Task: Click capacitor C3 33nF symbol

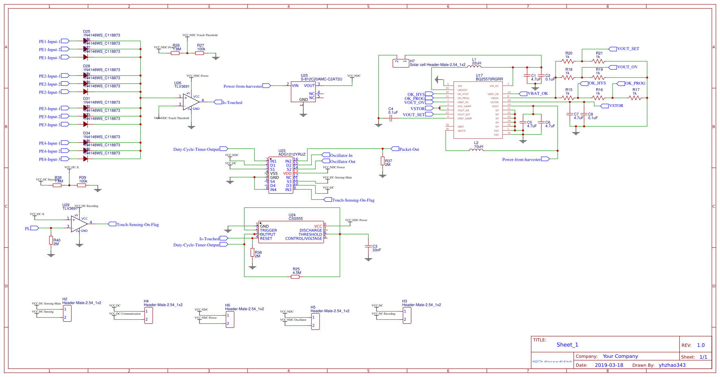Action: (x=368, y=246)
